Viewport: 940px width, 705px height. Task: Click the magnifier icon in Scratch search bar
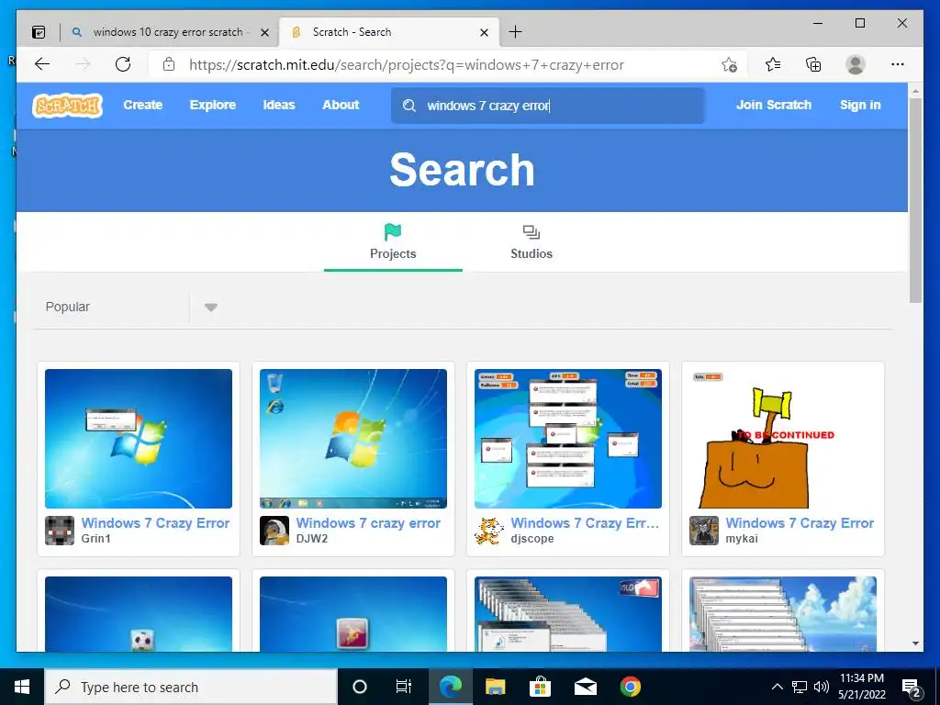pos(409,106)
